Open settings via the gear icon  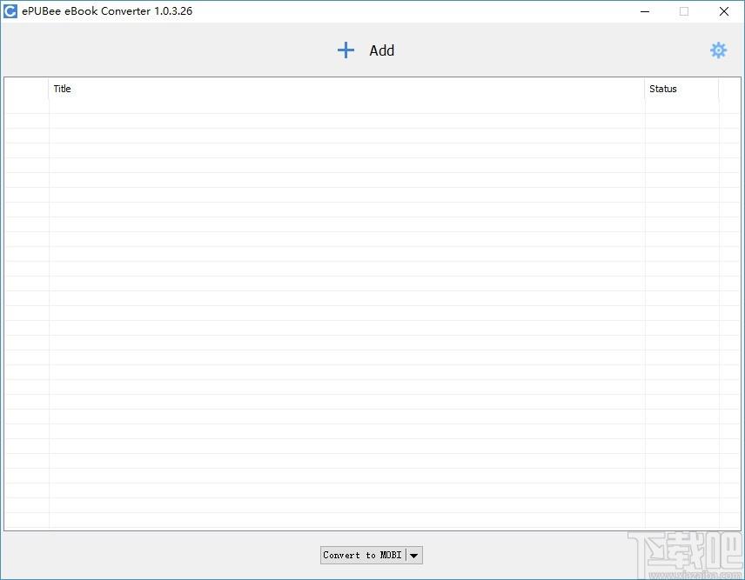tap(718, 50)
